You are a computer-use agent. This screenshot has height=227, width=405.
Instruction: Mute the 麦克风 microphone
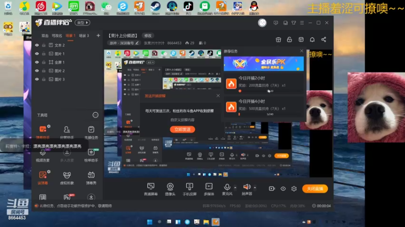pos(227,189)
